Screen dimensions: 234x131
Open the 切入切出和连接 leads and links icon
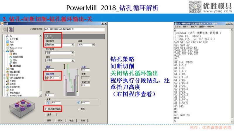tap(8, 78)
